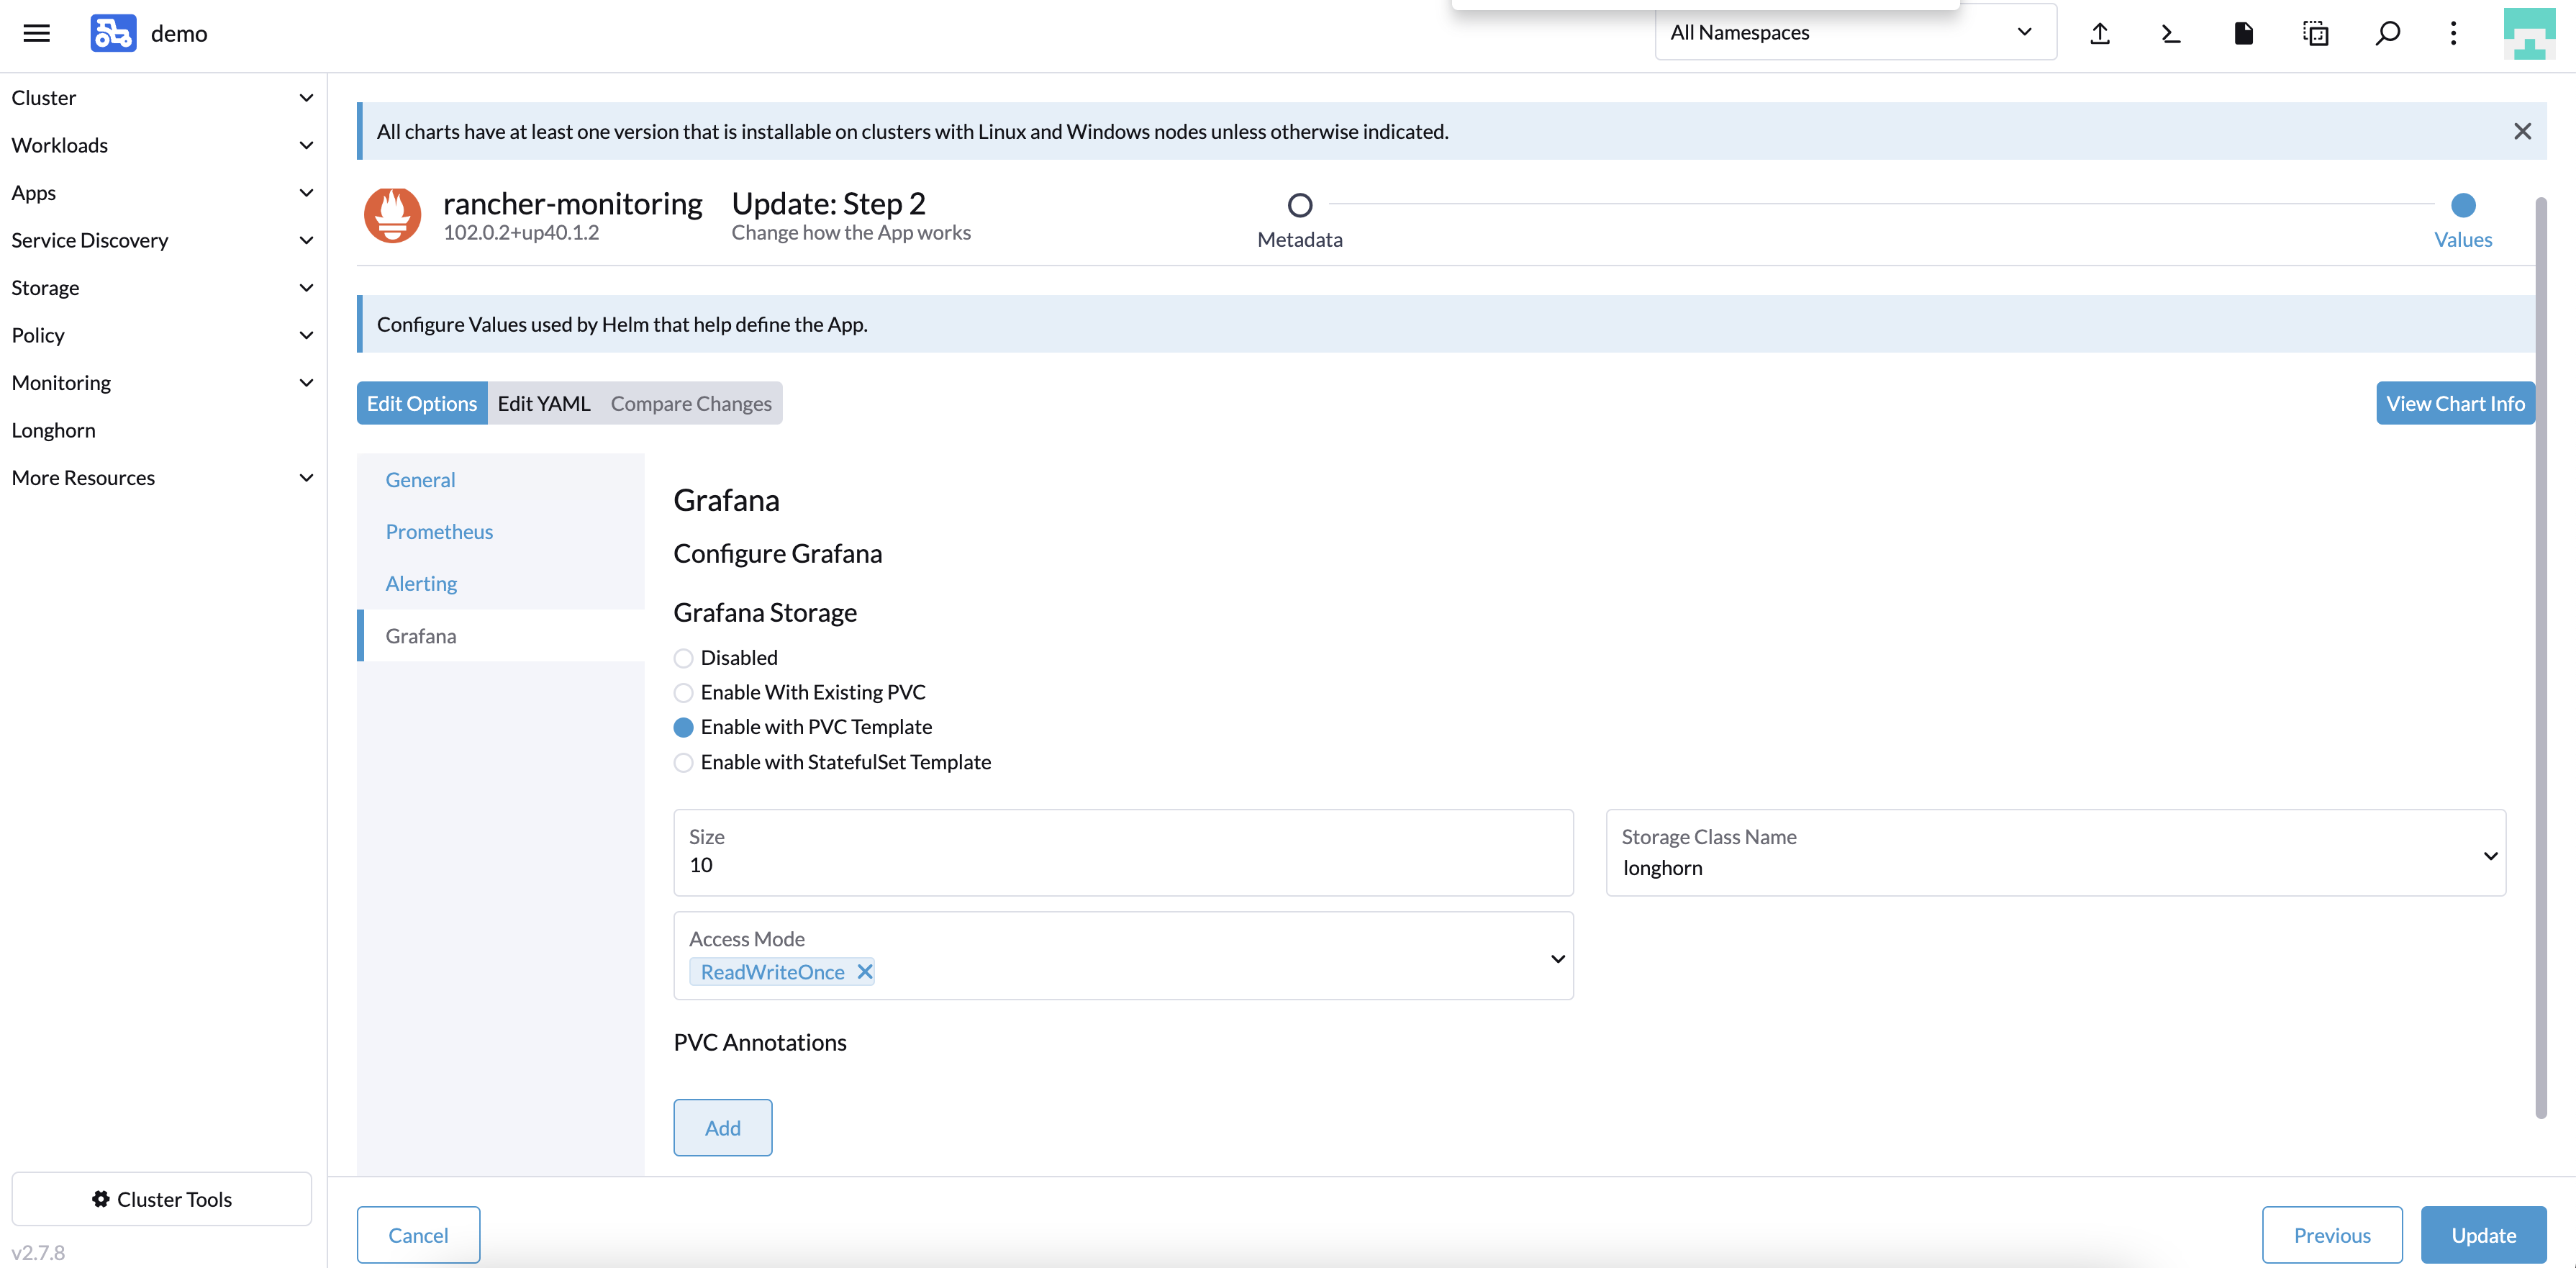This screenshot has width=2576, height=1268.
Task: Click the Download KubeConfig file icon
Action: click(x=2243, y=33)
